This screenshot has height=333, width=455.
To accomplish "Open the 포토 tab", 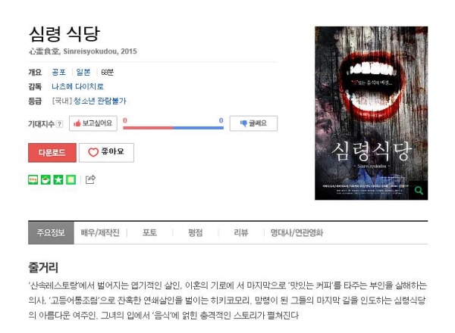I will pyautogui.click(x=149, y=233).
